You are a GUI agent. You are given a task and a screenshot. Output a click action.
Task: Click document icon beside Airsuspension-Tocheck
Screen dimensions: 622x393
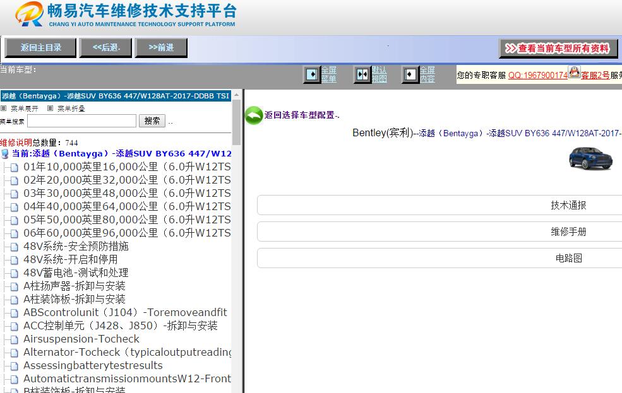[x=15, y=340]
